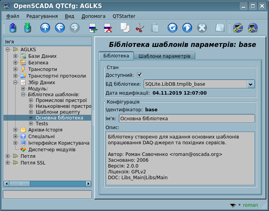269x211 pixels.
Task: Open the Допомога menu
Action: coord(93,16)
